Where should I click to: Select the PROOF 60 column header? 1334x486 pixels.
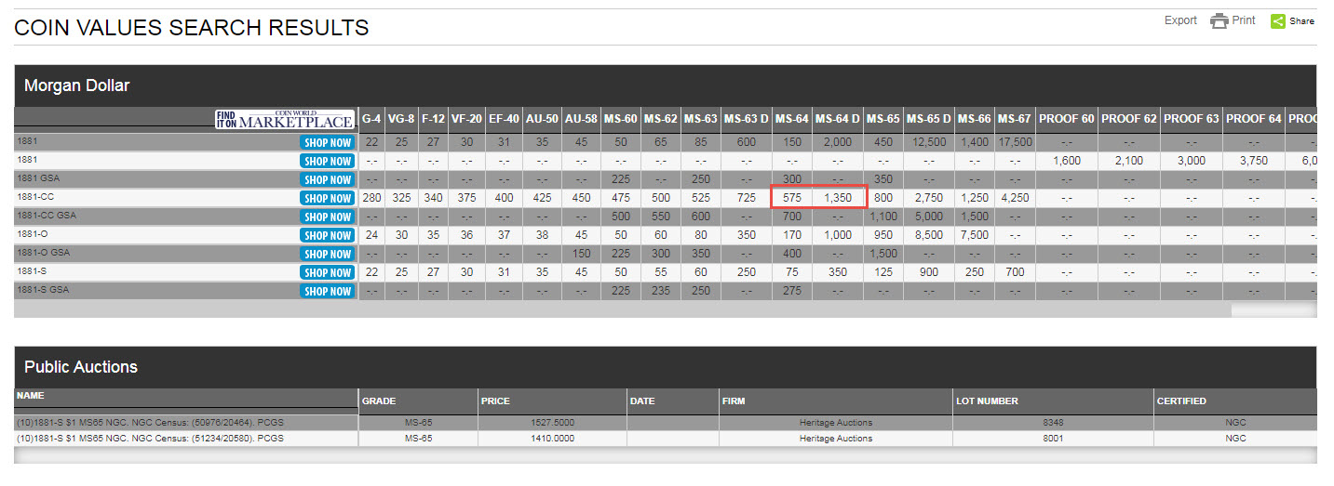point(1066,119)
